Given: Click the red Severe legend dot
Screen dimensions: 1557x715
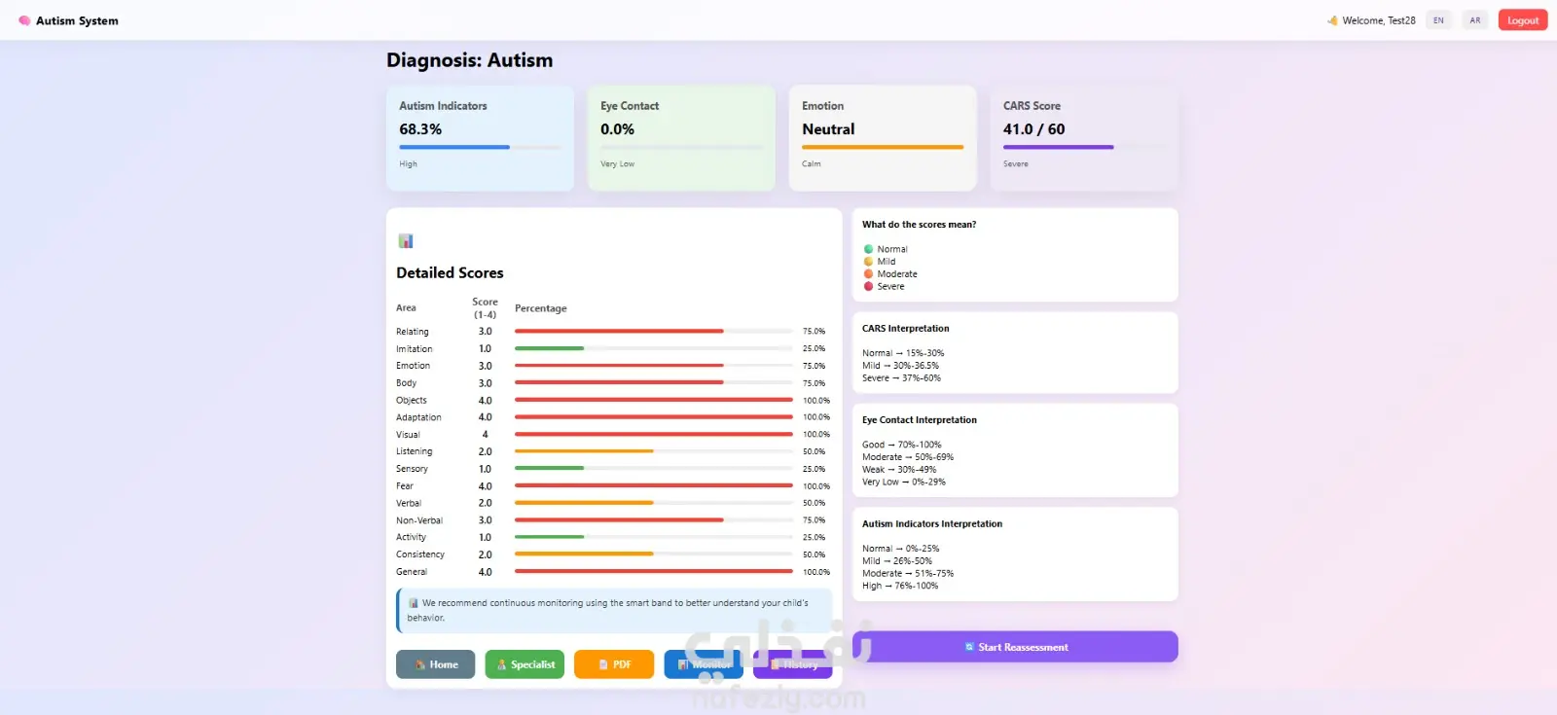Looking at the screenshot, I should point(869,286).
